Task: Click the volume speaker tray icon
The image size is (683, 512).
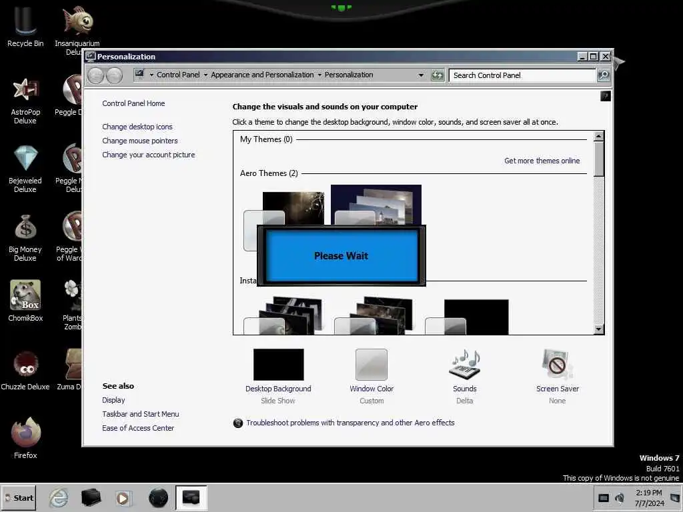Action: tap(619, 497)
